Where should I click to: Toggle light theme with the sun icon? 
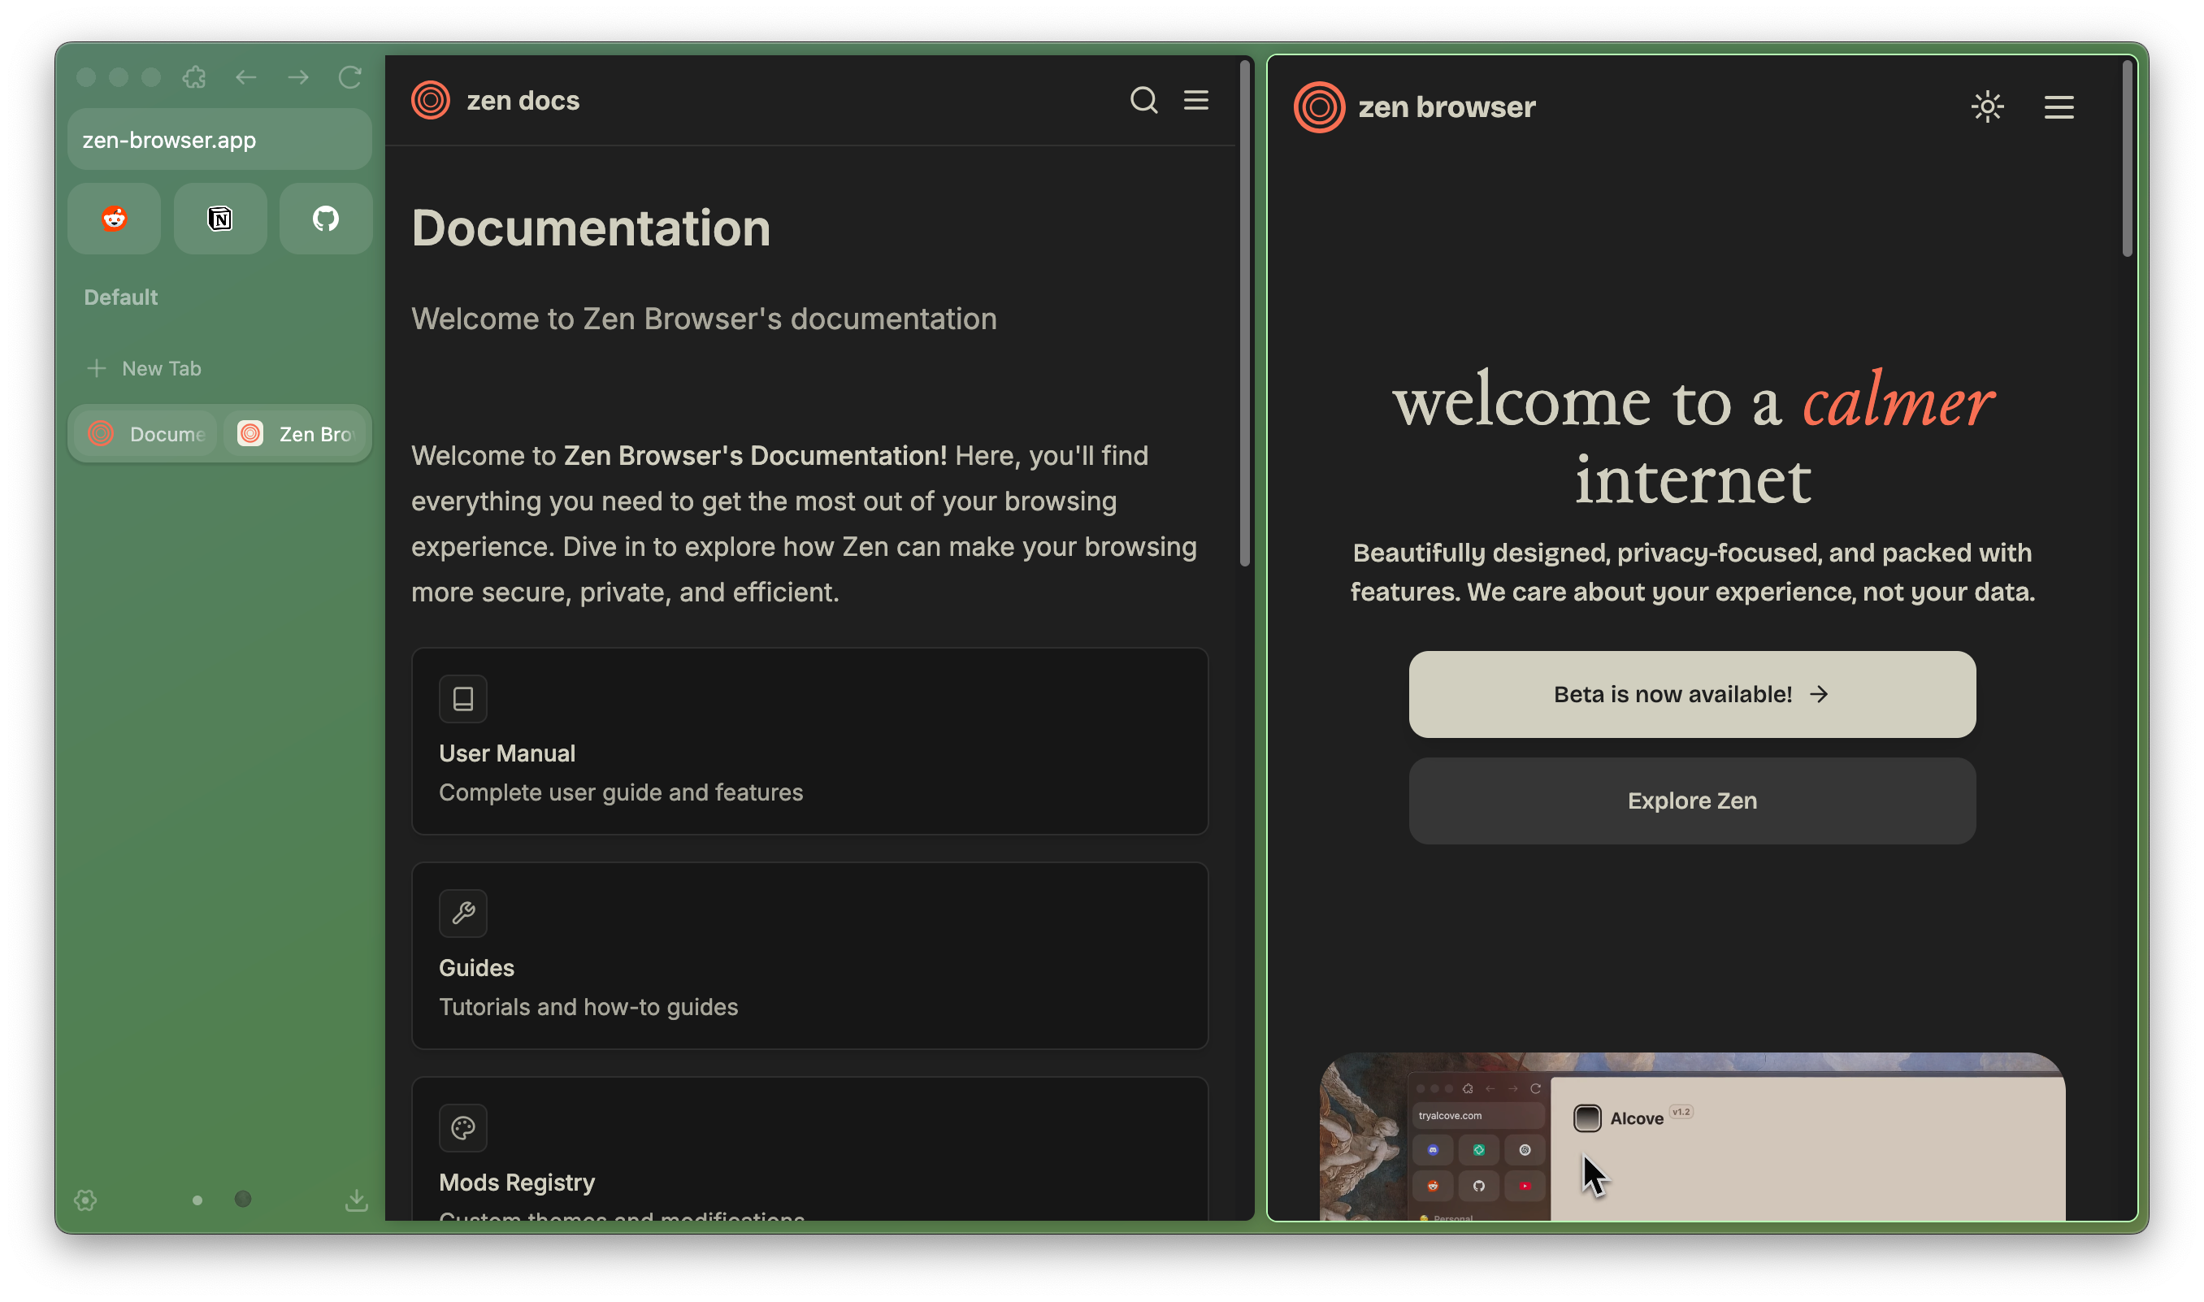click(1987, 107)
